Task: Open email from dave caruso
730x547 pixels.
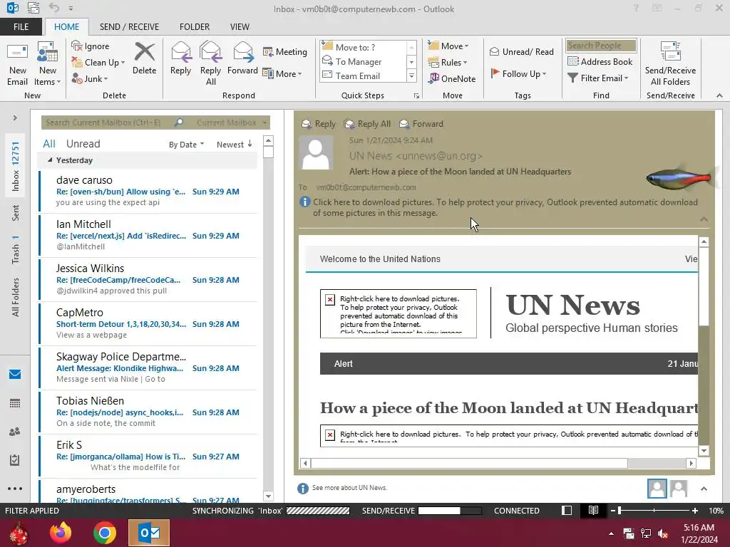Action: (148, 192)
